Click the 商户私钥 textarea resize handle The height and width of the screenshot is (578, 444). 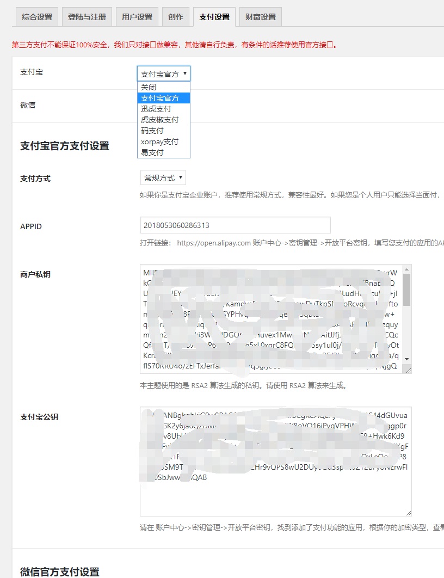408,370
